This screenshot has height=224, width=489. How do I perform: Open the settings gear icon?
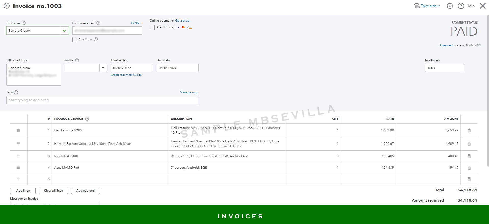pos(450,6)
